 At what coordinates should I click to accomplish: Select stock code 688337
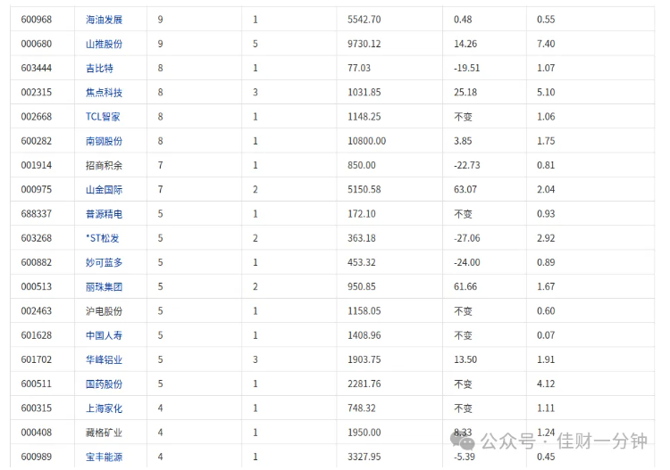point(37,214)
